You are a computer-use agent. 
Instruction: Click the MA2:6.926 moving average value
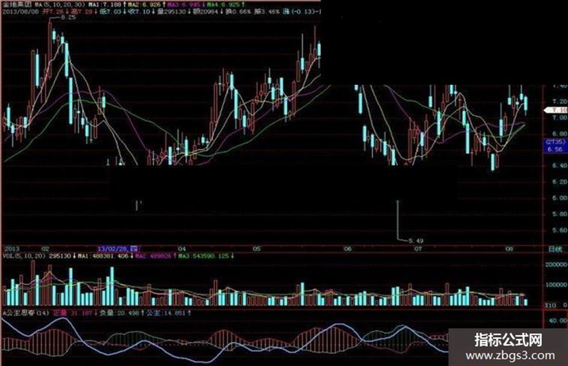144,5
